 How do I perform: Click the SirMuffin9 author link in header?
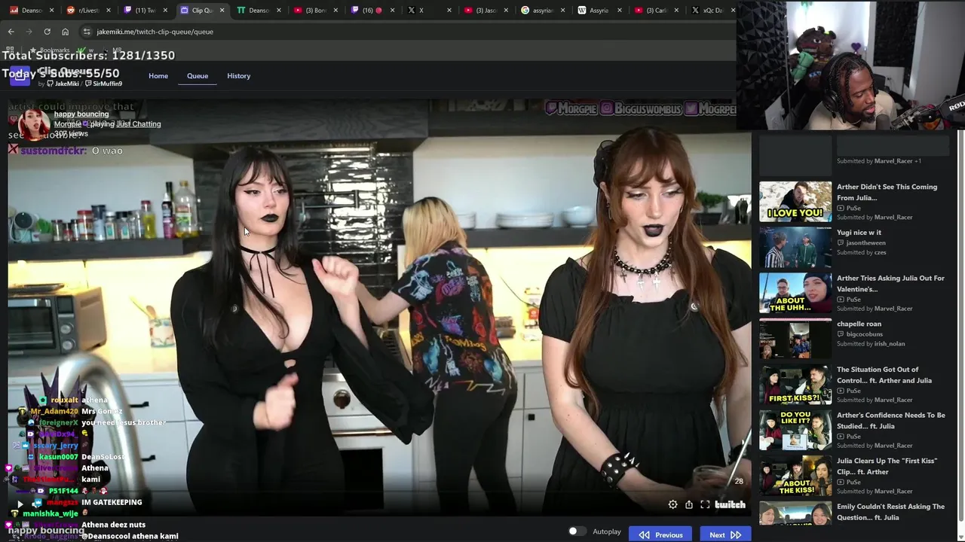pyautogui.click(x=104, y=84)
